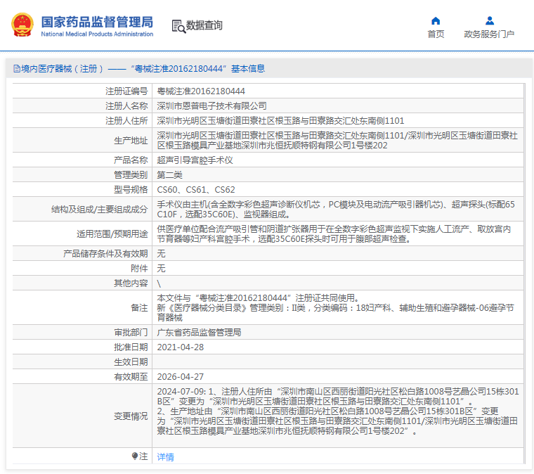
Task: Click the 结构及组成 composition description
Action: coord(336,210)
